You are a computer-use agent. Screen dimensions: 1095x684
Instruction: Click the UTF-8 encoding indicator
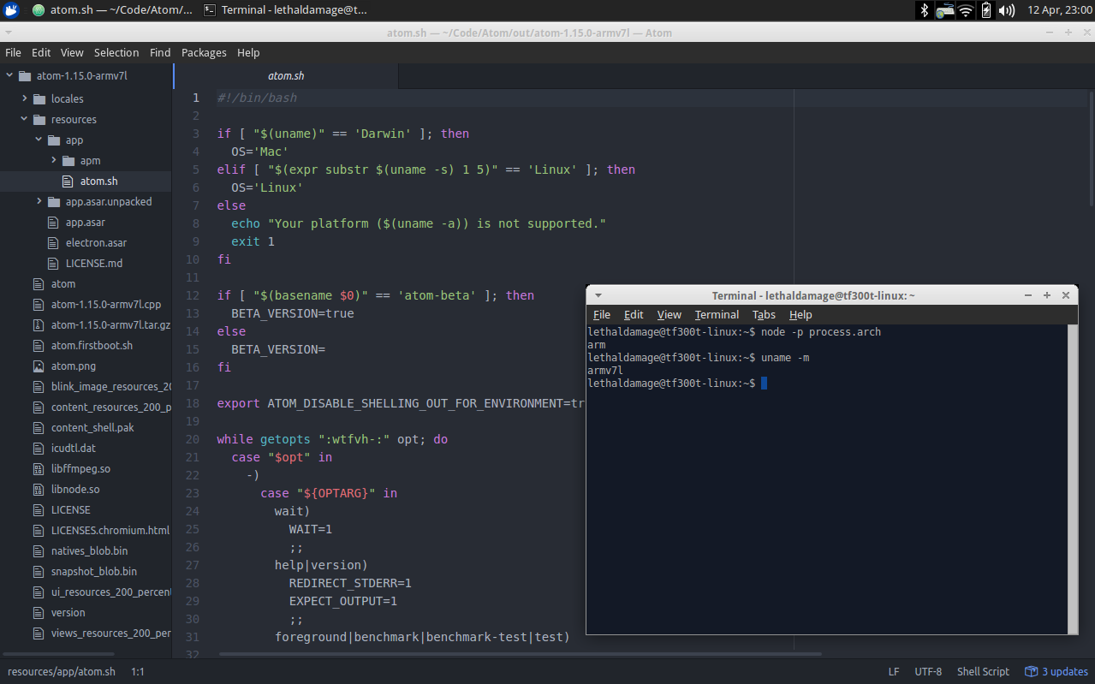927,671
